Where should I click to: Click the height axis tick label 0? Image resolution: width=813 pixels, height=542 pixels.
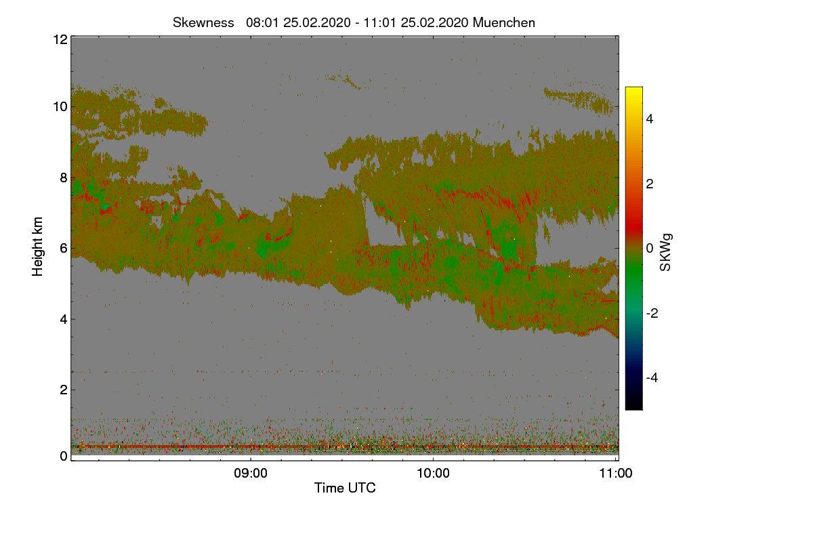64,456
